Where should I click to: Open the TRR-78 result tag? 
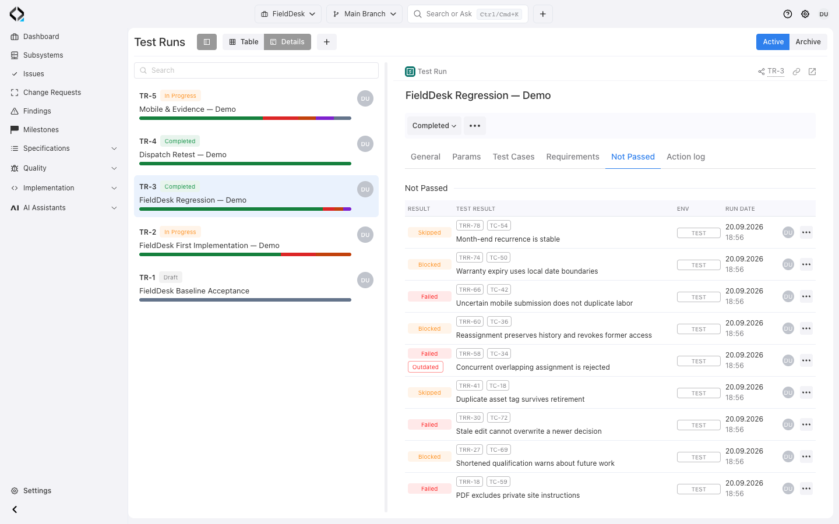tap(470, 225)
